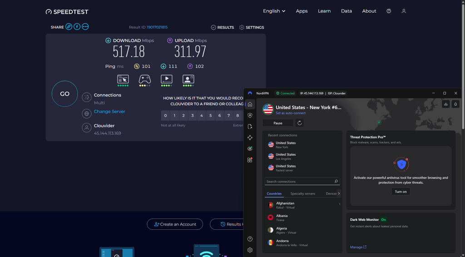Reconnect VPN with refresh icon
The width and height of the screenshot is (465, 257).
[x=300, y=123]
